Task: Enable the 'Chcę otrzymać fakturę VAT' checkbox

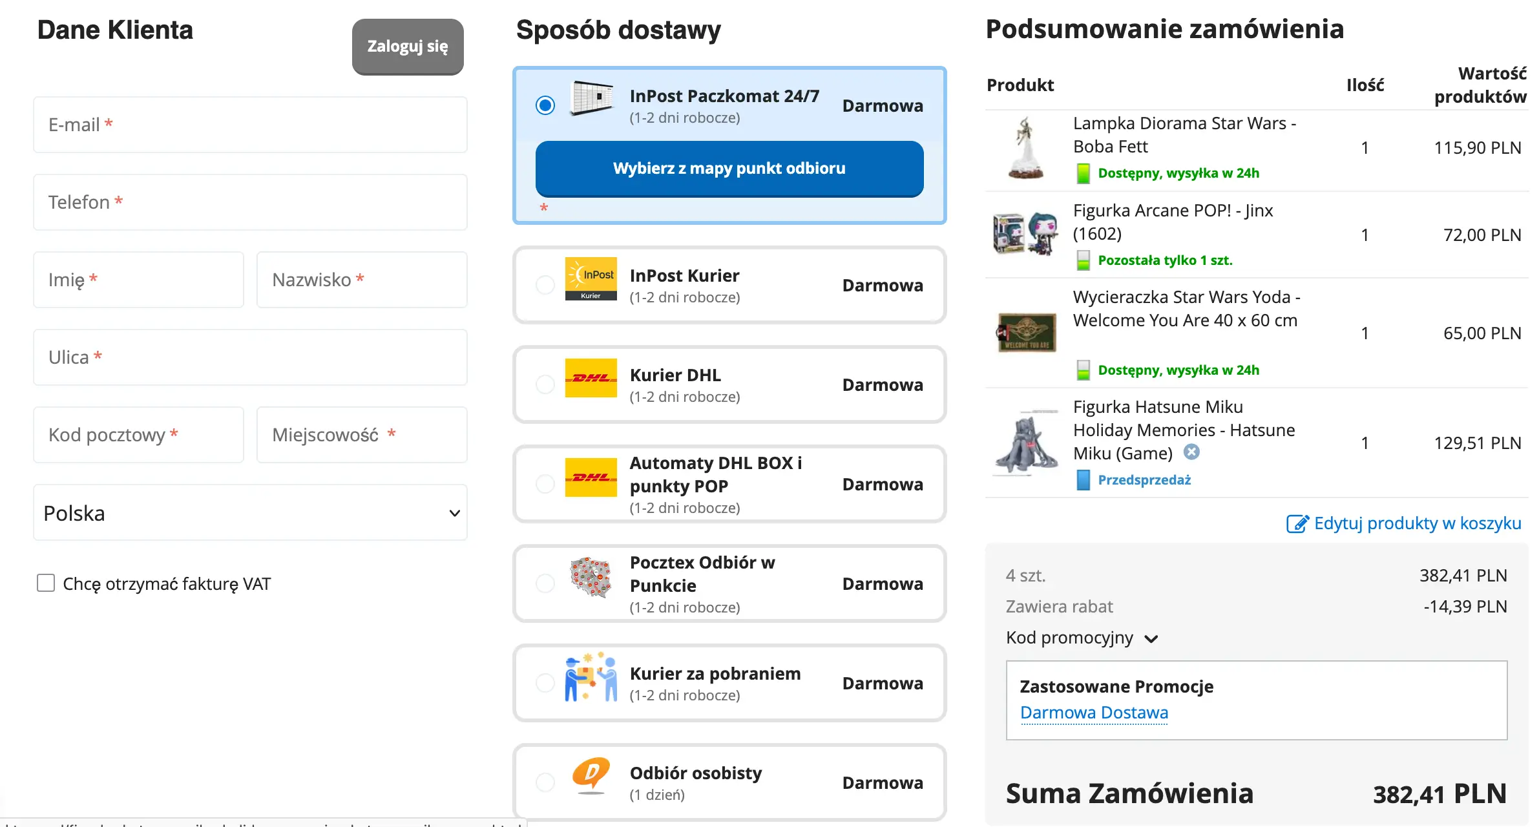Action: (x=45, y=583)
